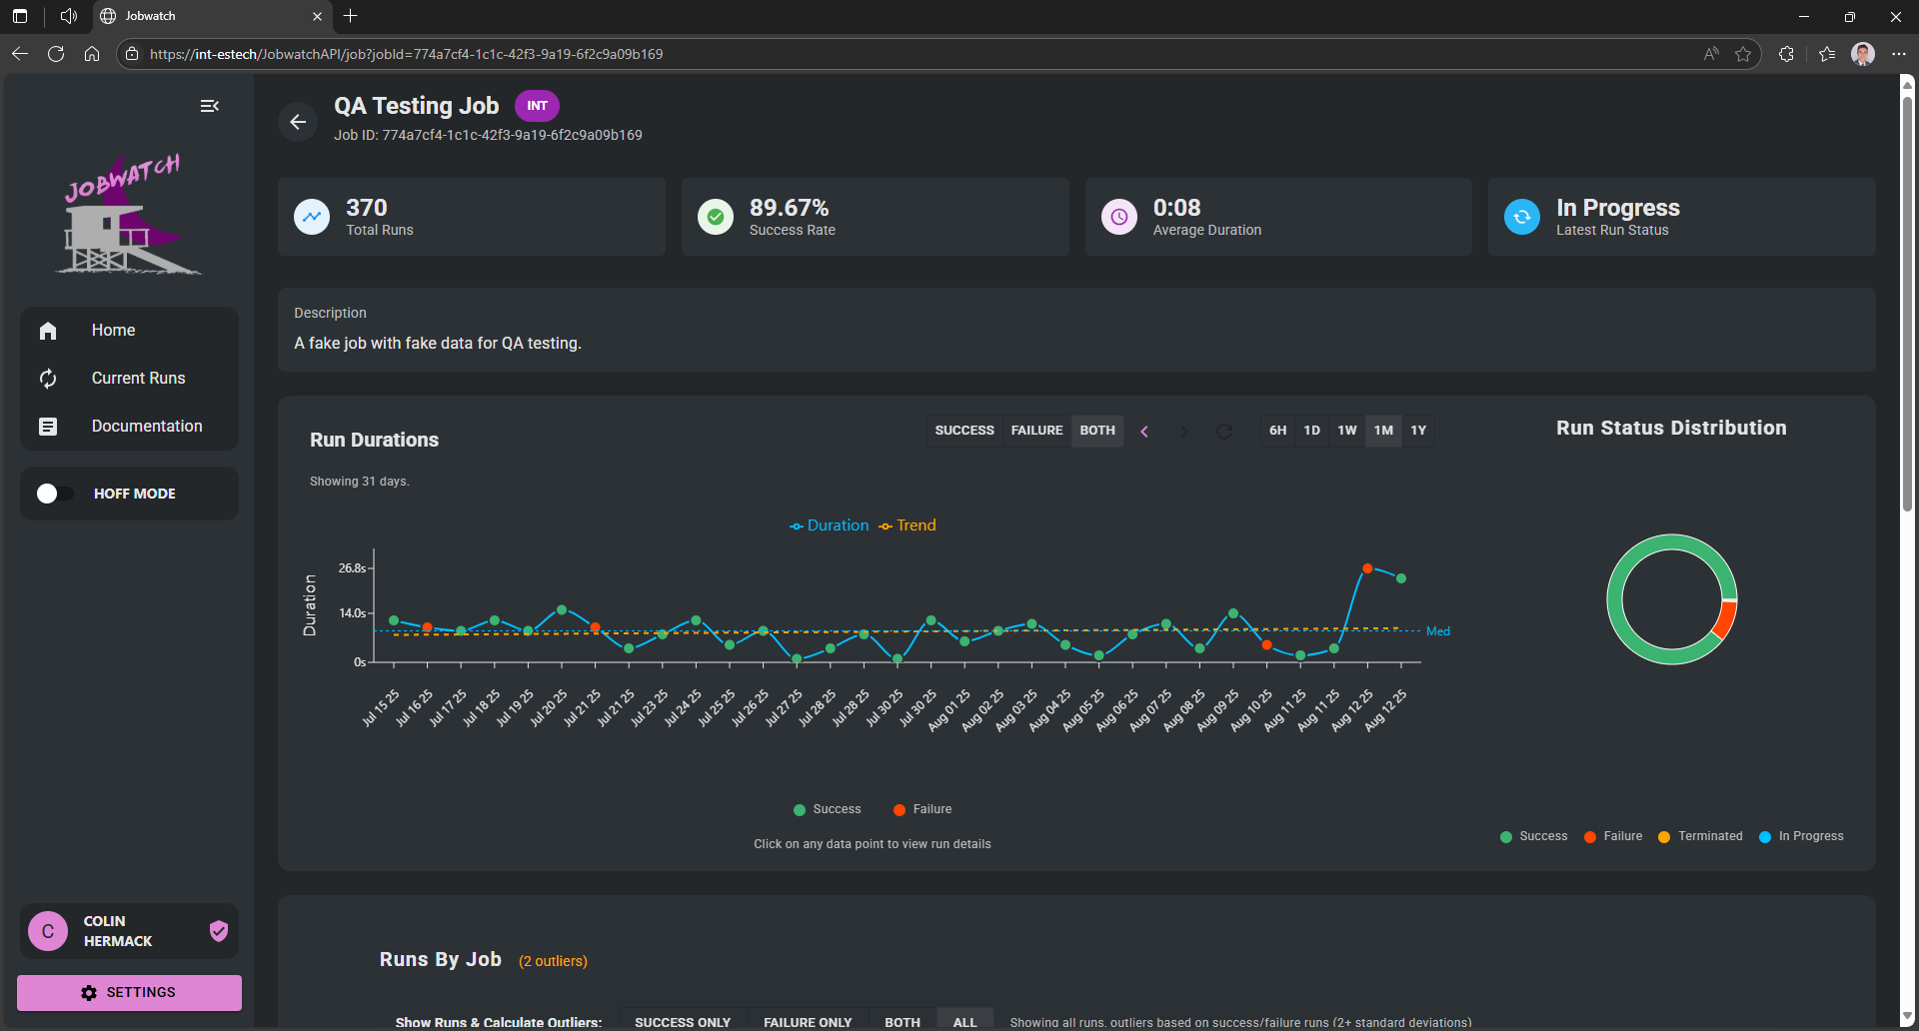Refresh the Run Durations chart
The height and width of the screenshot is (1031, 1919).
[x=1224, y=432]
